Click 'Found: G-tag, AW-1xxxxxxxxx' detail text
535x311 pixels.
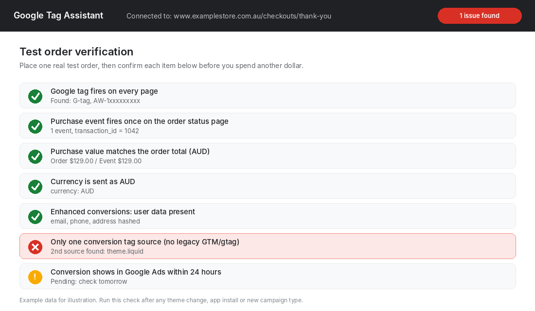(95, 101)
